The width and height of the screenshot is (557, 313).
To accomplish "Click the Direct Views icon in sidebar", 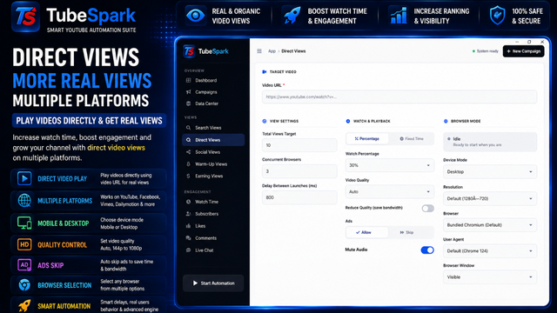I will (x=188, y=140).
